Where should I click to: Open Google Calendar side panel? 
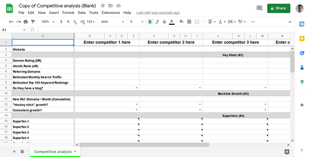[302, 24]
